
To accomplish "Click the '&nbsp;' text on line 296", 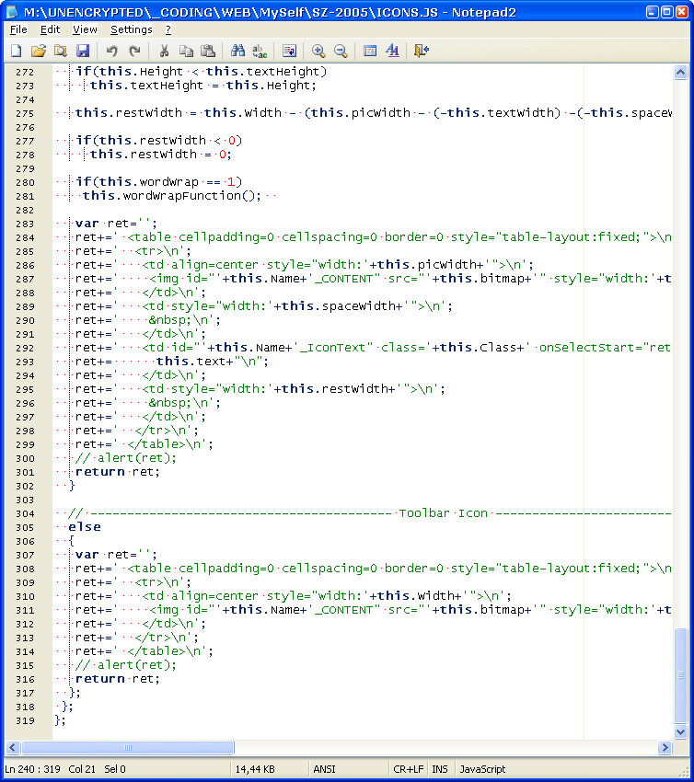I will point(170,402).
